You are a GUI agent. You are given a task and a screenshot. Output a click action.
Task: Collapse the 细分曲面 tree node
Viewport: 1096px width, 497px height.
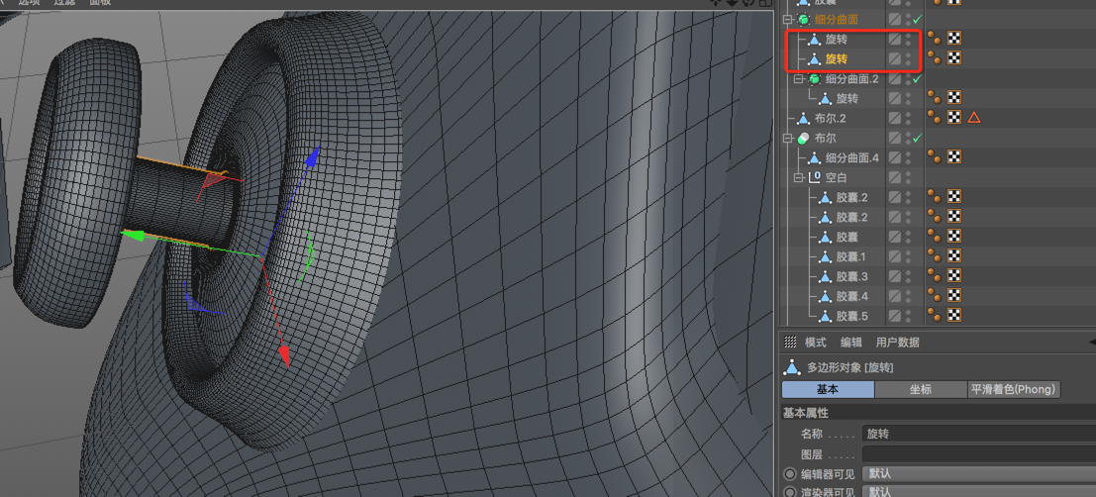click(788, 20)
